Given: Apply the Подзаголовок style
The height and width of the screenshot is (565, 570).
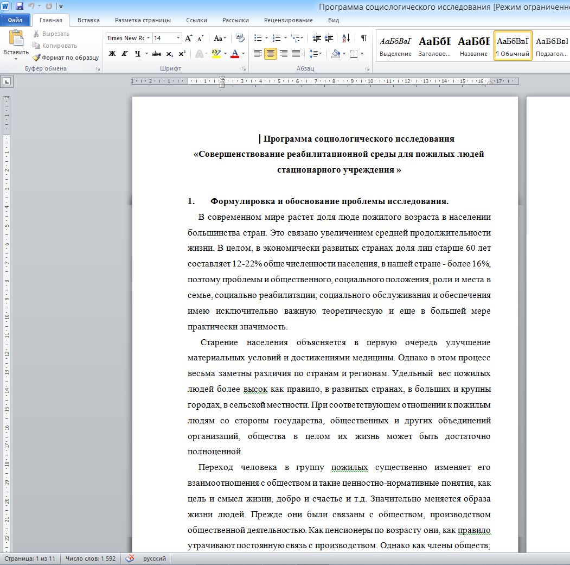Looking at the screenshot, I should tap(552, 46).
